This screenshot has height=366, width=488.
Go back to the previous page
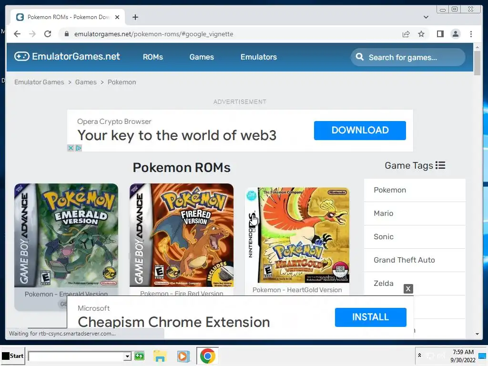tap(17, 34)
